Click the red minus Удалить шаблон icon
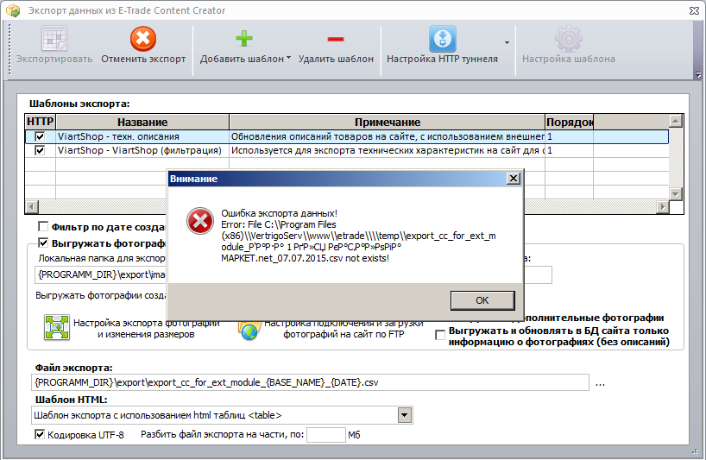Screen dimensions: 706x460 (x=336, y=39)
